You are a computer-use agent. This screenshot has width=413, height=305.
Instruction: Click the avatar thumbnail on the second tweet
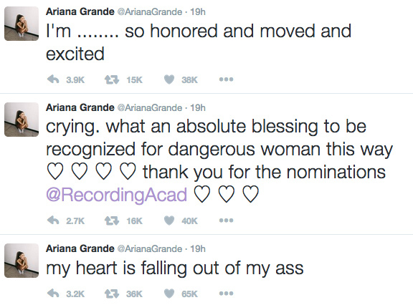click(x=22, y=120)
